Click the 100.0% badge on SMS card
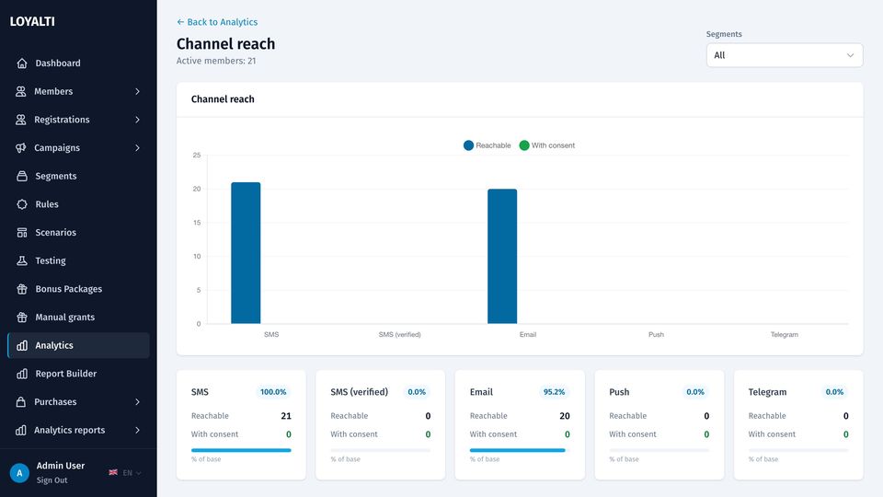 click(273, 392)
